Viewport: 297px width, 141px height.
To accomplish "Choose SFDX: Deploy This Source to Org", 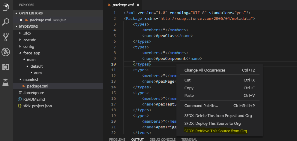I will coord(212,123).
